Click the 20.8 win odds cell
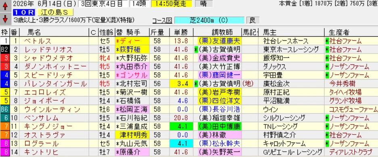 181,118
